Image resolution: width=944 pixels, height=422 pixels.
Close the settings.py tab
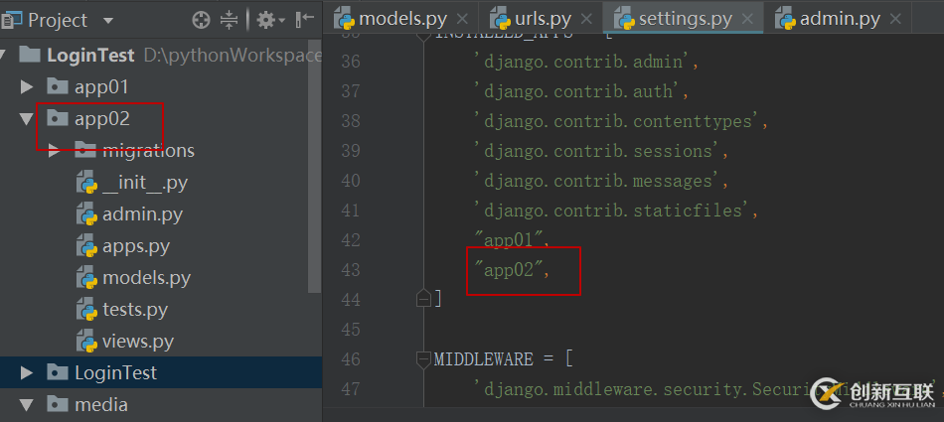point(749,19)
